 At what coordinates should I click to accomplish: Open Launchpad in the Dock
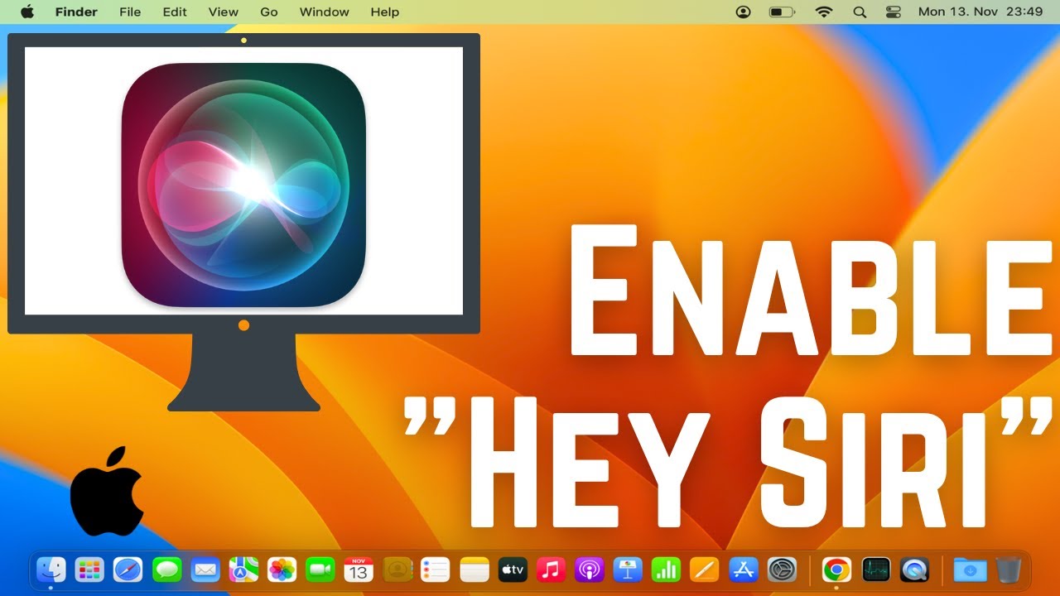[x=89, y=570]
